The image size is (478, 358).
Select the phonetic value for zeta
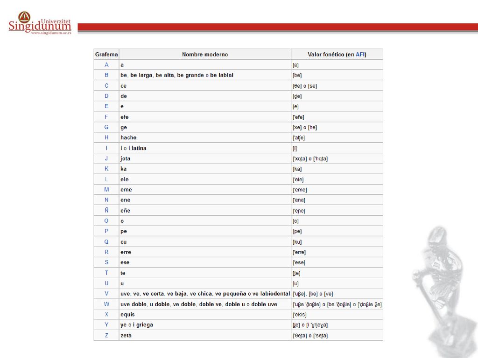tap(310, 336)
